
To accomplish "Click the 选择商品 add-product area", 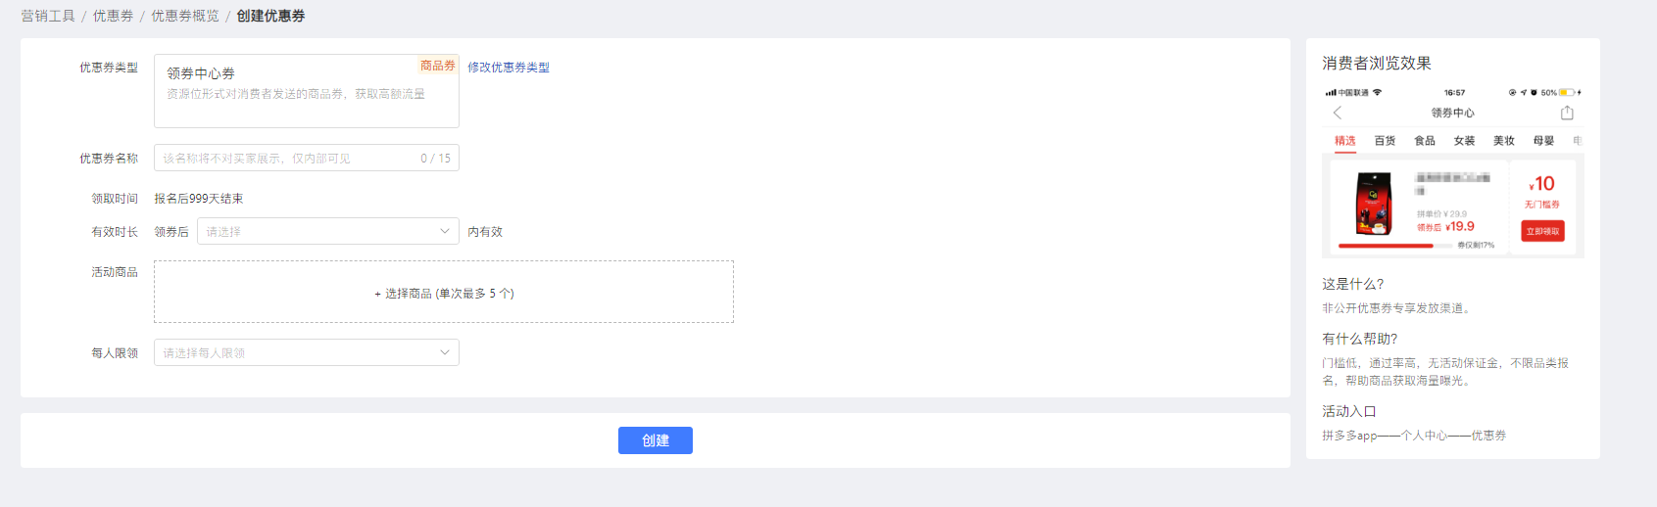I will tap(444, 293).
